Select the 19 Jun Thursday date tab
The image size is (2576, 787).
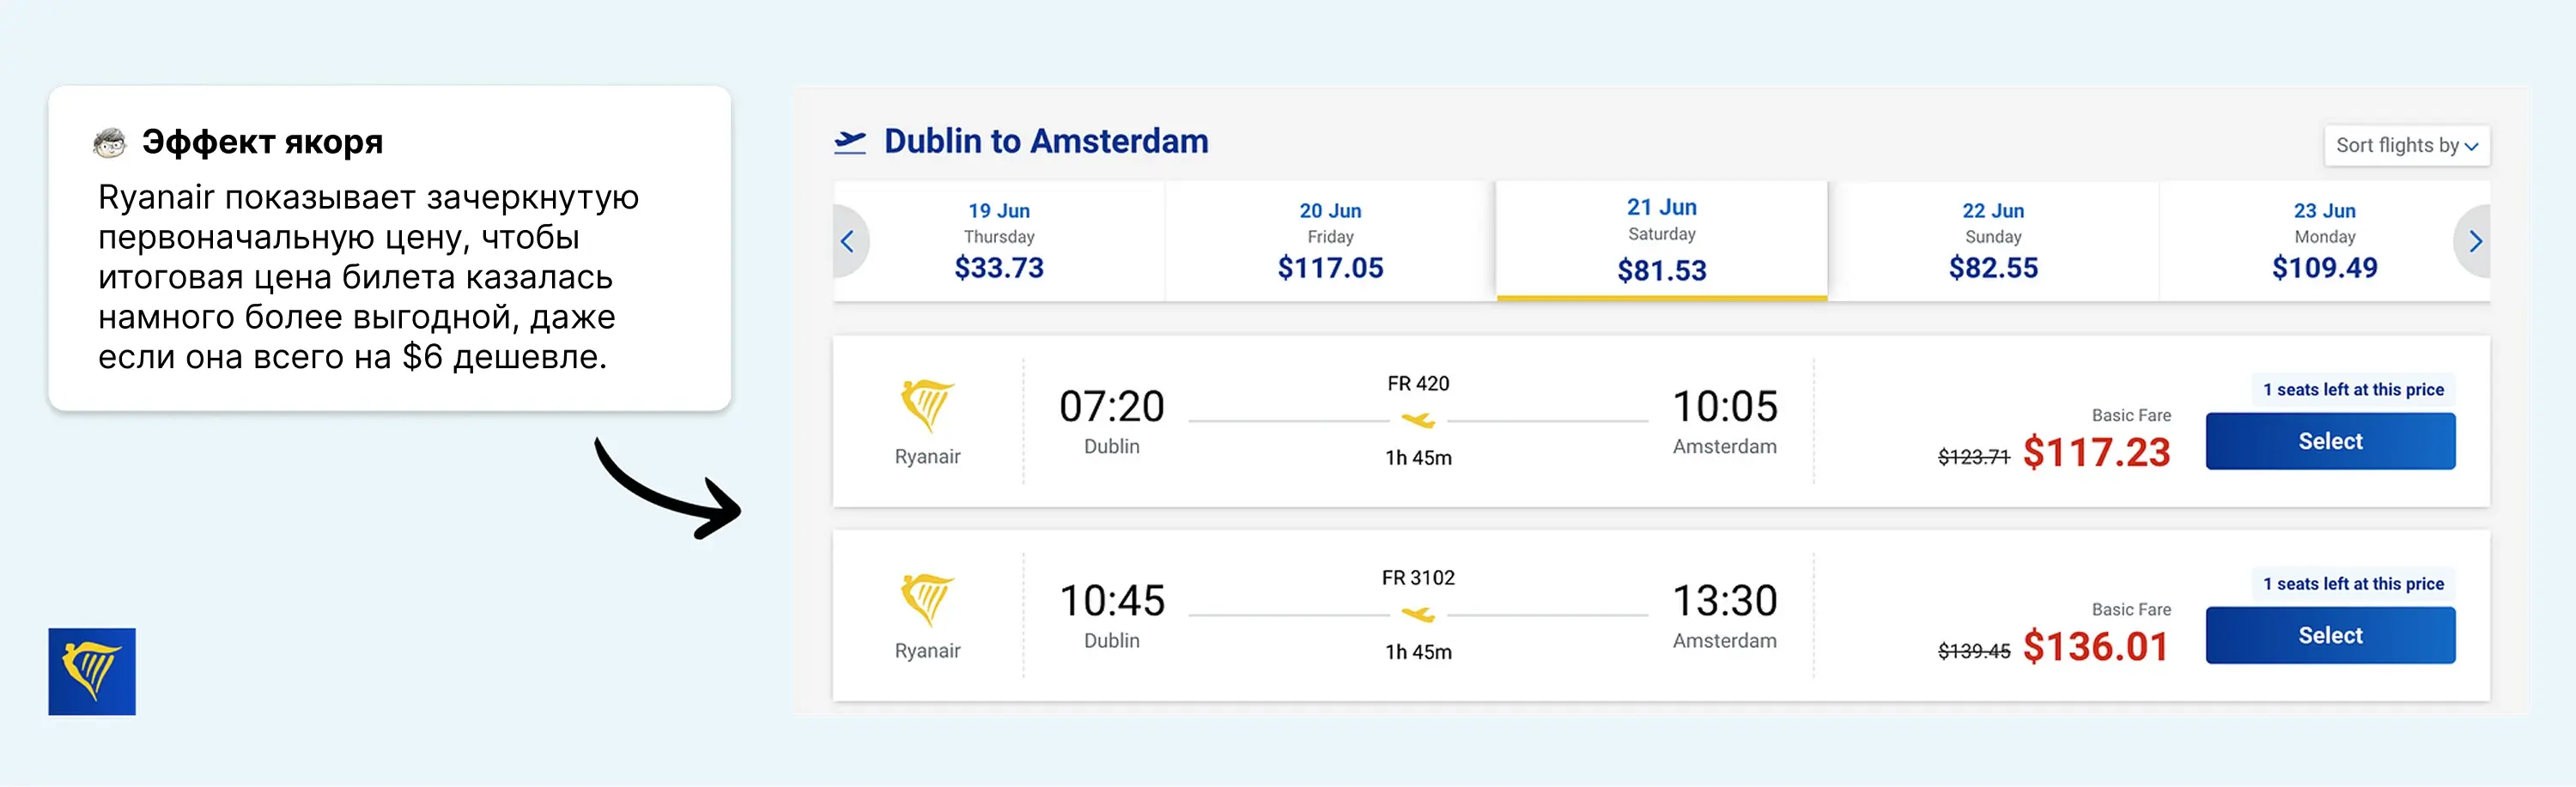pyautogui.click(x=999, y=241)
